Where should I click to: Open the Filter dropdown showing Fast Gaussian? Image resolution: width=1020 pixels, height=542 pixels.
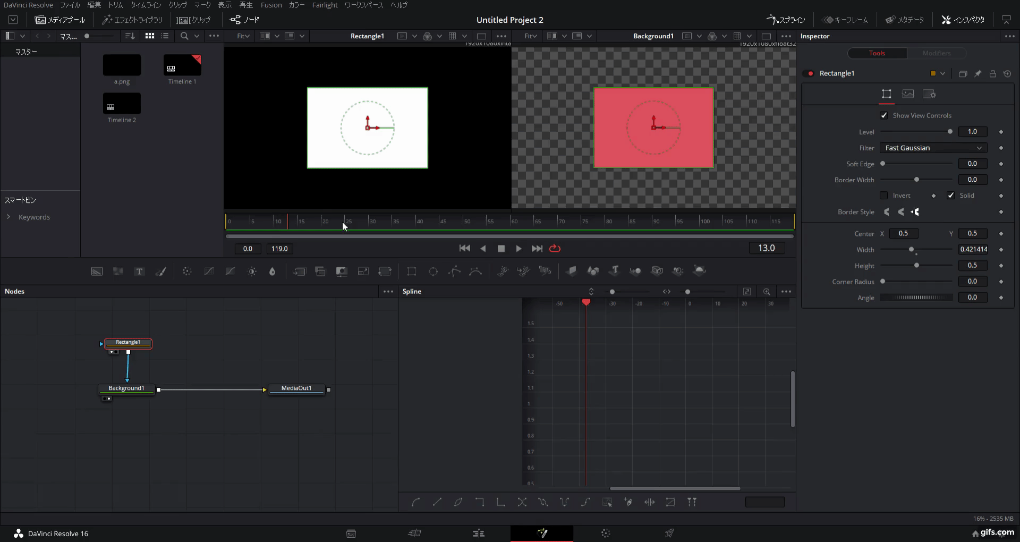(x=933, y=148)
